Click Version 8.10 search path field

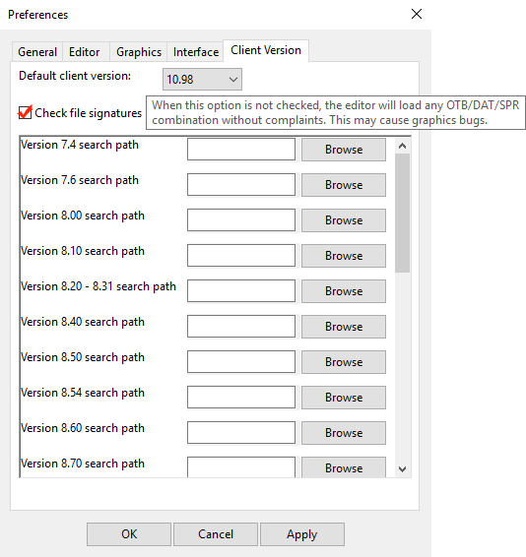(x=241, y=256)
